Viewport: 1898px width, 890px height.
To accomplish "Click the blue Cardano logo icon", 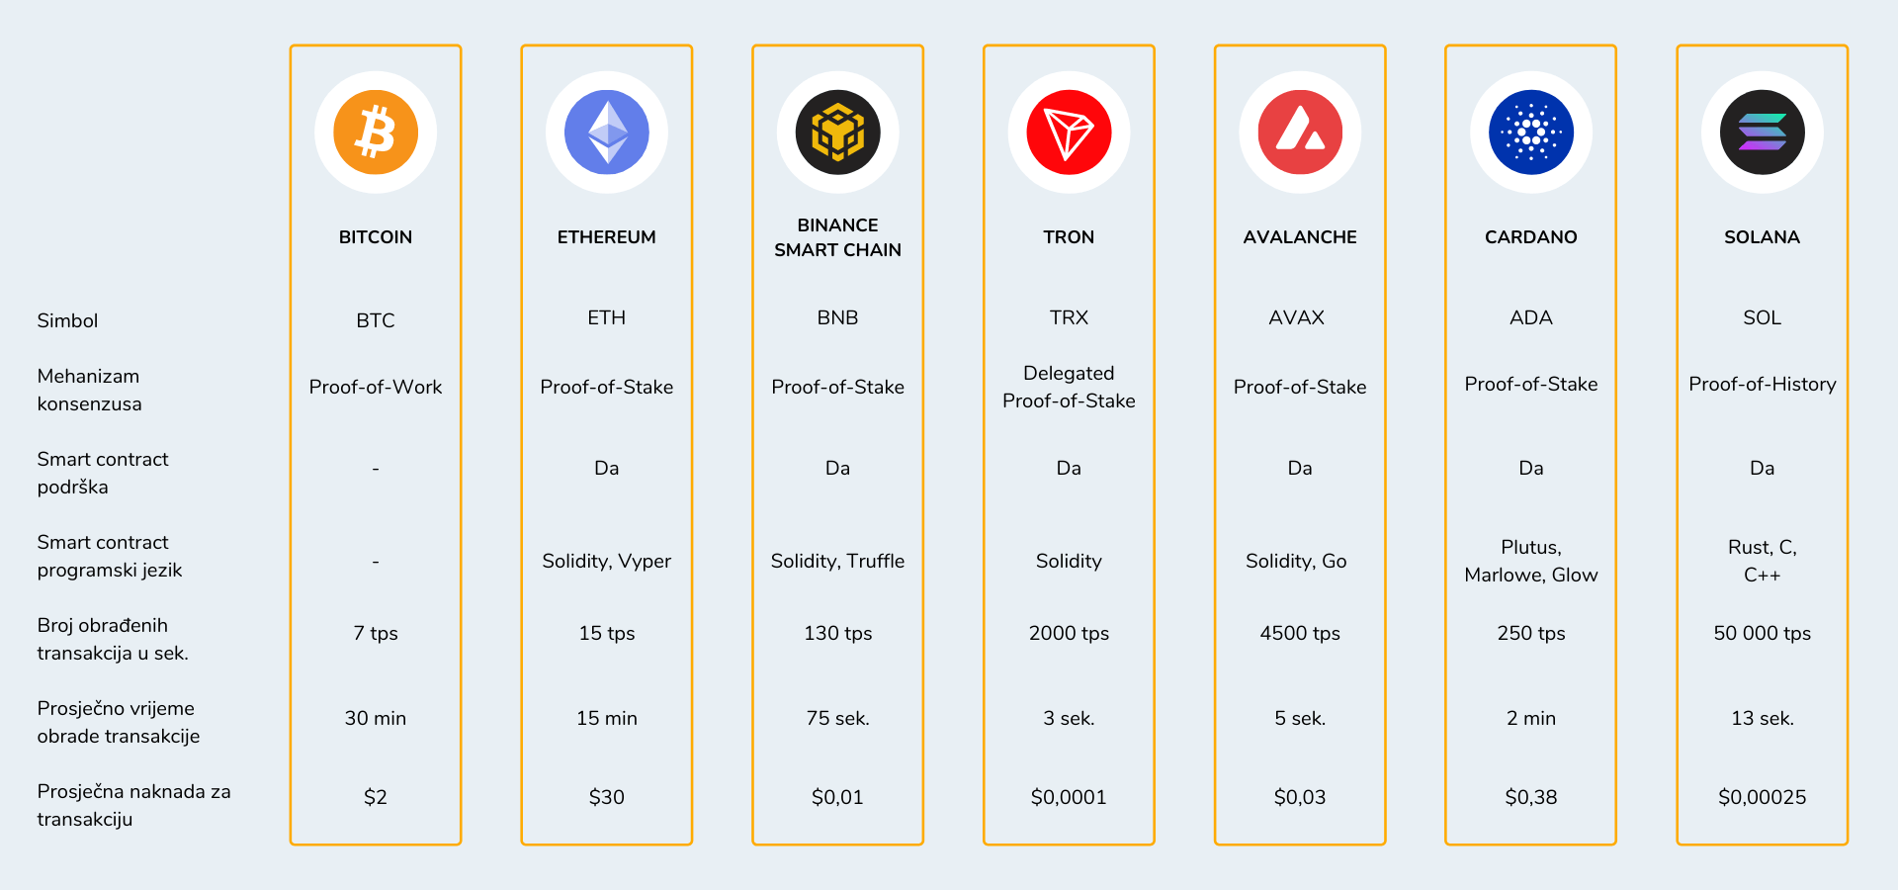I will click(1530, 133).
